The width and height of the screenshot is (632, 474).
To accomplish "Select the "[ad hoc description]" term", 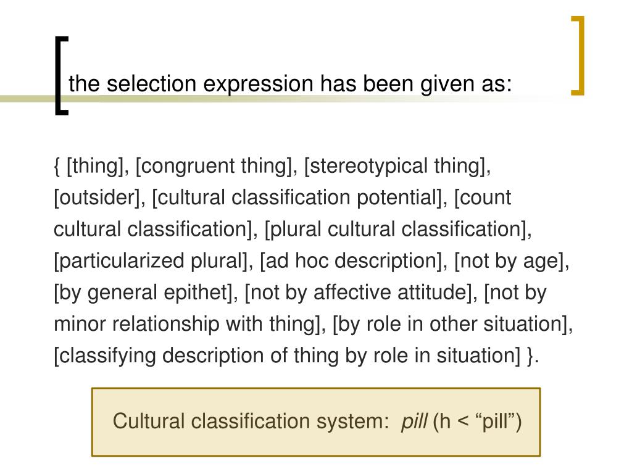I will [351, 261].
